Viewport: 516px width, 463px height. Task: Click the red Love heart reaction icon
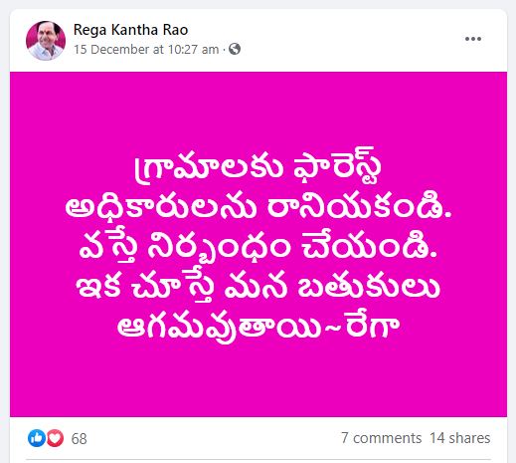pos(55,438)
